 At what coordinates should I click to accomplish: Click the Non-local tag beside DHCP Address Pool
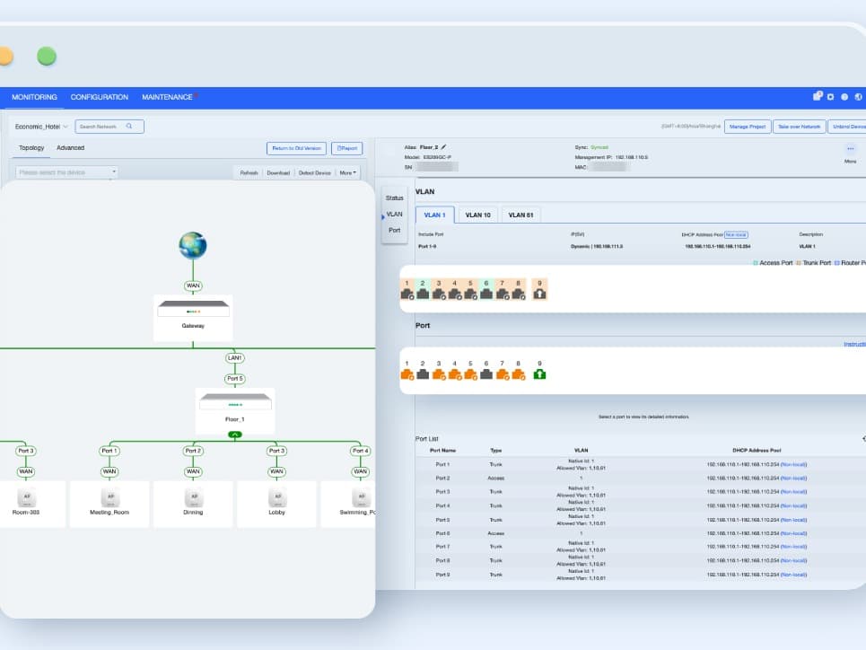tap(736, 234)
